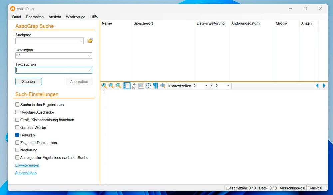333x195 pixels.
Task: Click the zoom in magnifier icon
Action: point(104,86)
